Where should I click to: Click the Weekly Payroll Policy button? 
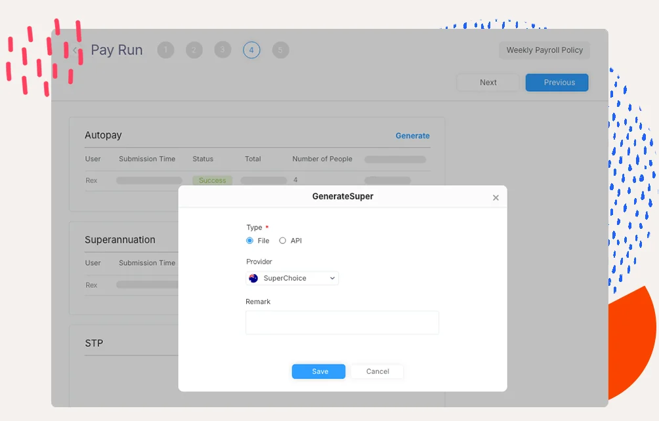pyautogui.click(x=544, y=50)
